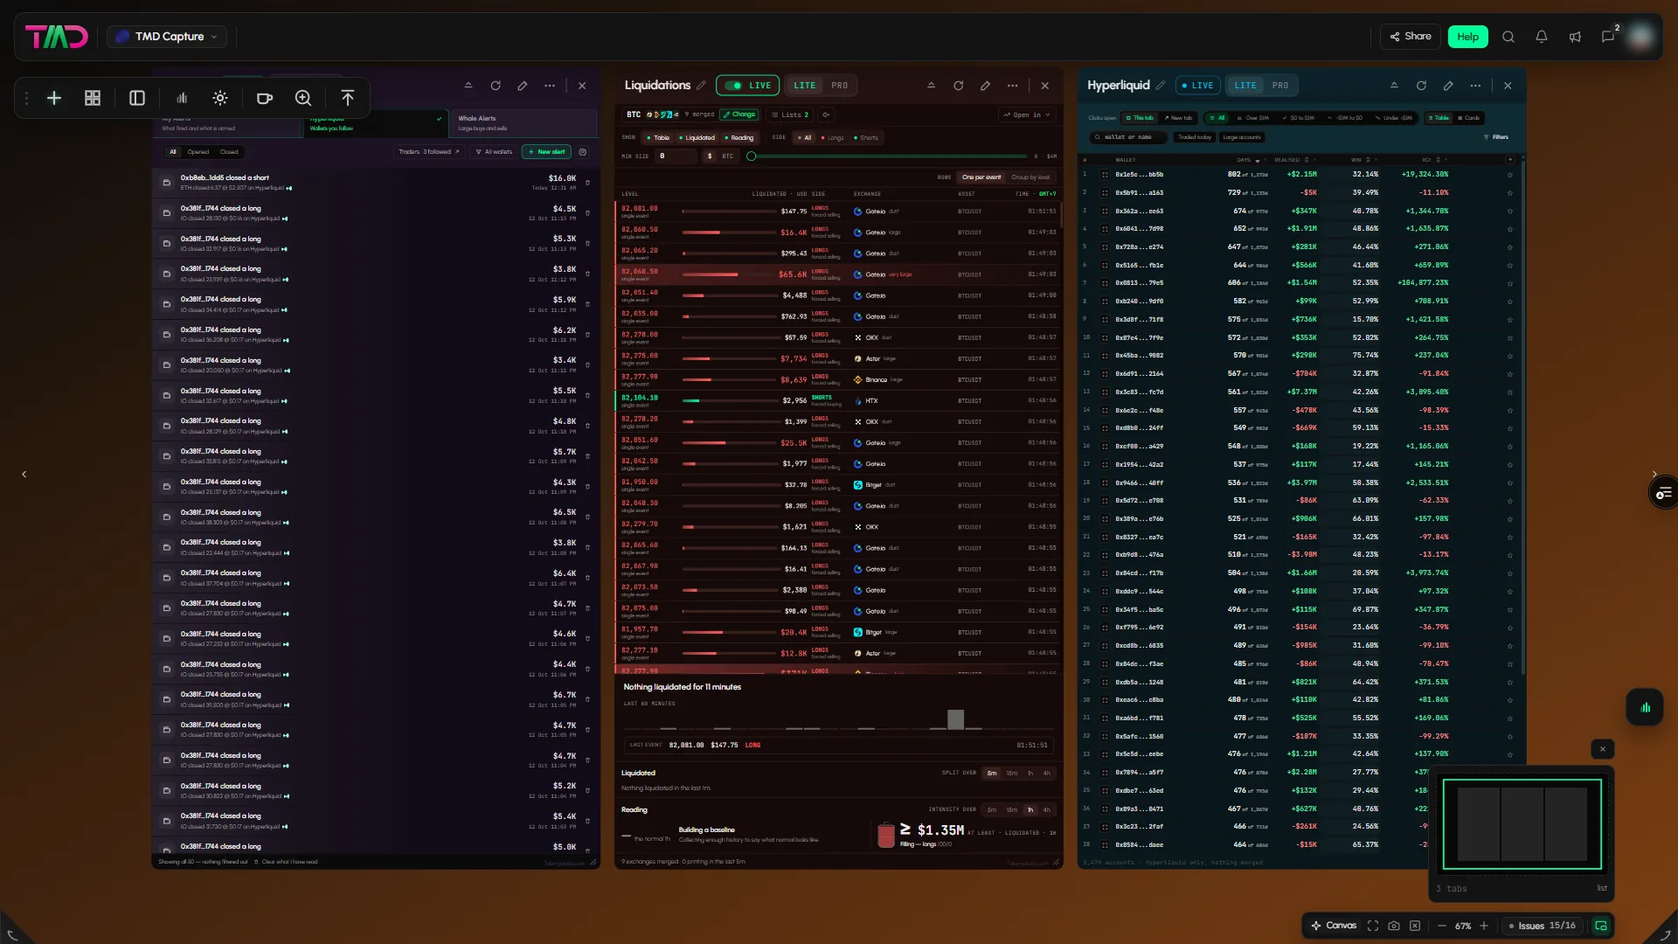Collapse the Liquidations panel with eject icon
The height and width of the screenshot is (944, 1678).
click(932, 86)
